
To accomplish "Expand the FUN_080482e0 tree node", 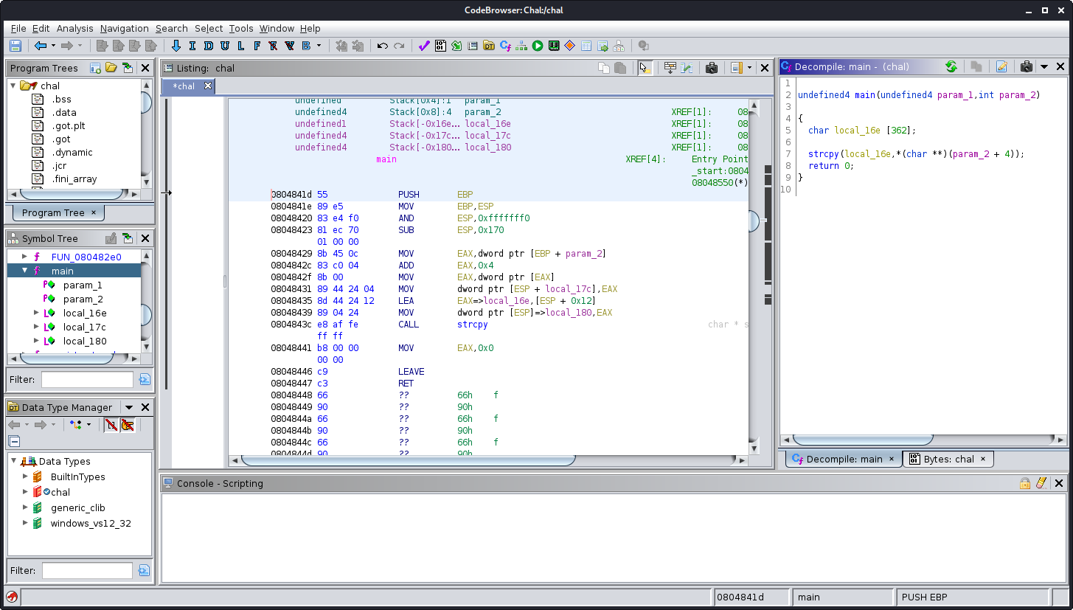I will (24, 257).
